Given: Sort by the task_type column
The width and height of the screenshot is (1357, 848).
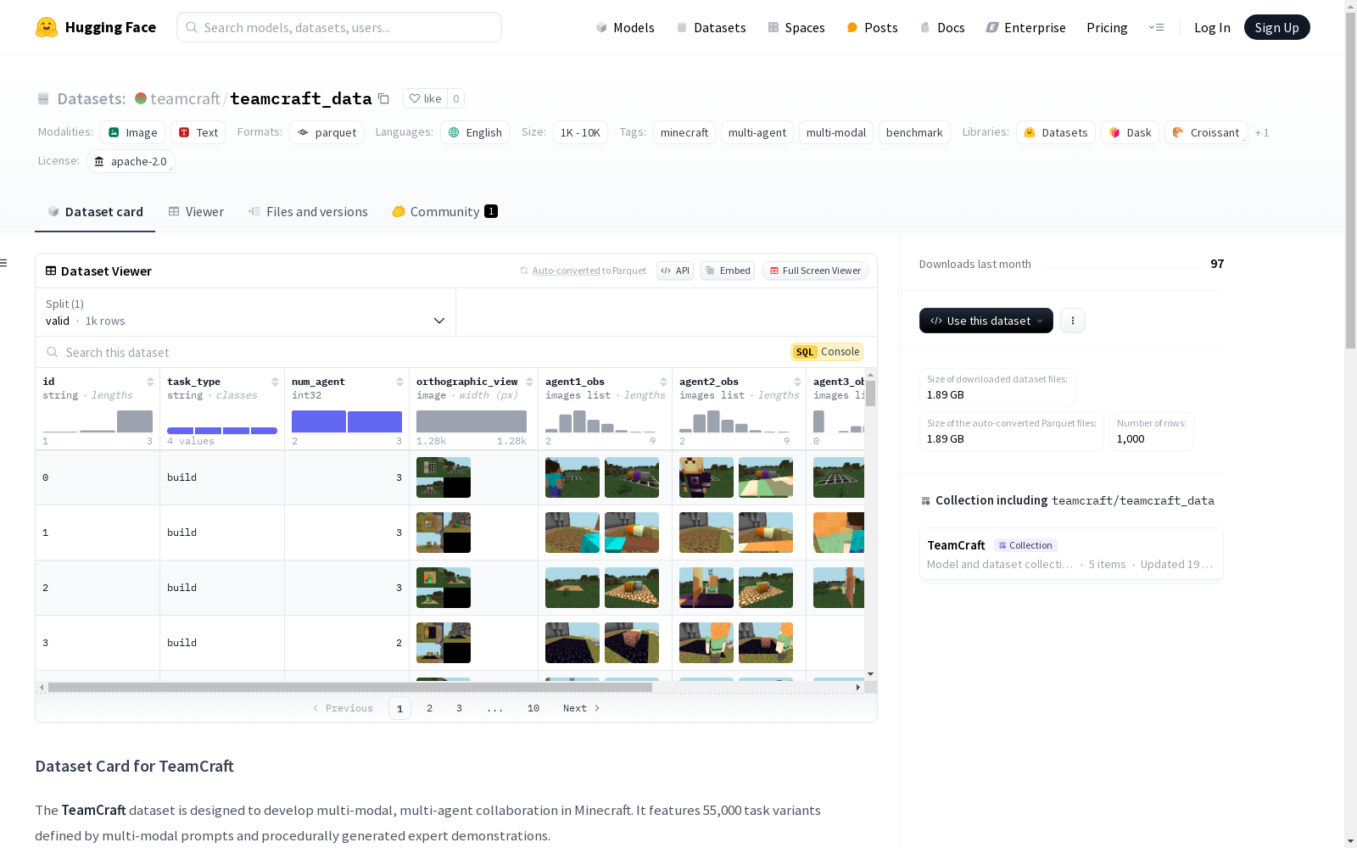Looking at the screenshot, I should click(275, 382).
